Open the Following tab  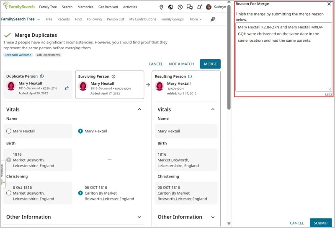tap(94, 19)
